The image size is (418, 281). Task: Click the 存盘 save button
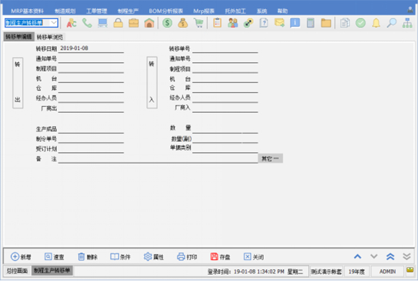220,256
